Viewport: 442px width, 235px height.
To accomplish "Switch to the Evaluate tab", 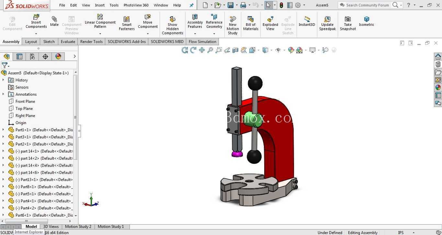I will pos(68,42).
